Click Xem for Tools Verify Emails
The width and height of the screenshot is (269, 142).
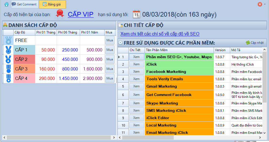coord(136,79)
